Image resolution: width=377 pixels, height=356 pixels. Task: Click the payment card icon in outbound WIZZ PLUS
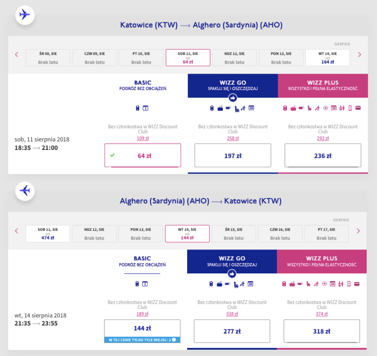(x=358, y=108)
